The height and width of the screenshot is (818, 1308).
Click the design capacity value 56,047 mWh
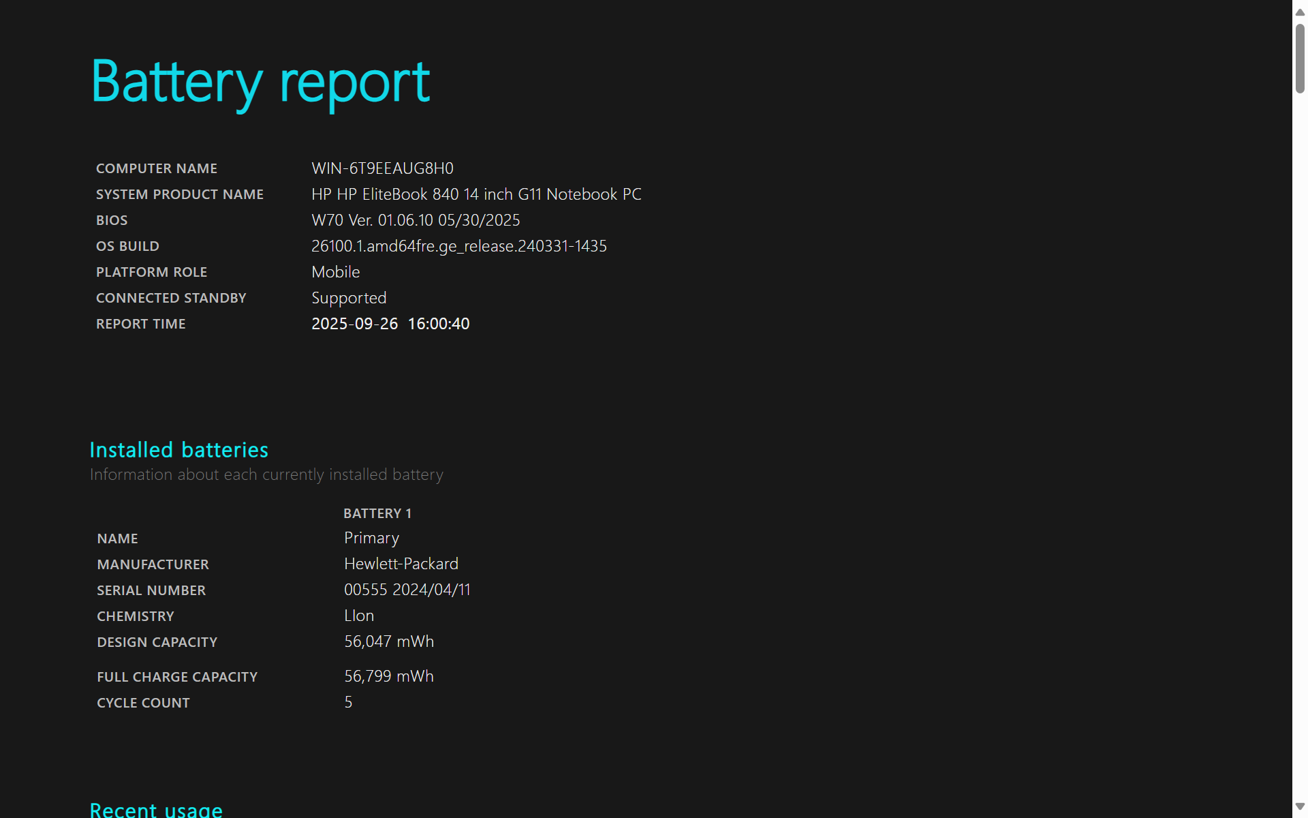click(389, 641)
